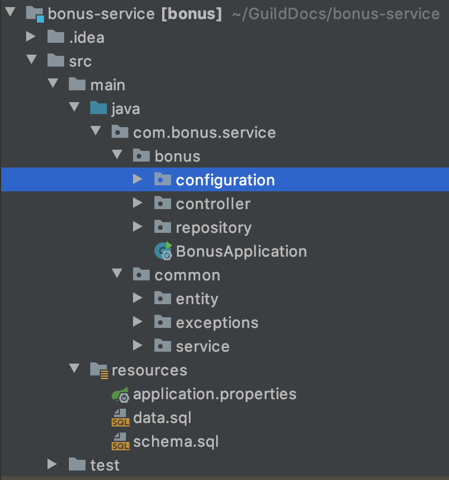Click the BonusApplication Spring class icon
This screenshot has width=449, height=480.
click(163, 251)
